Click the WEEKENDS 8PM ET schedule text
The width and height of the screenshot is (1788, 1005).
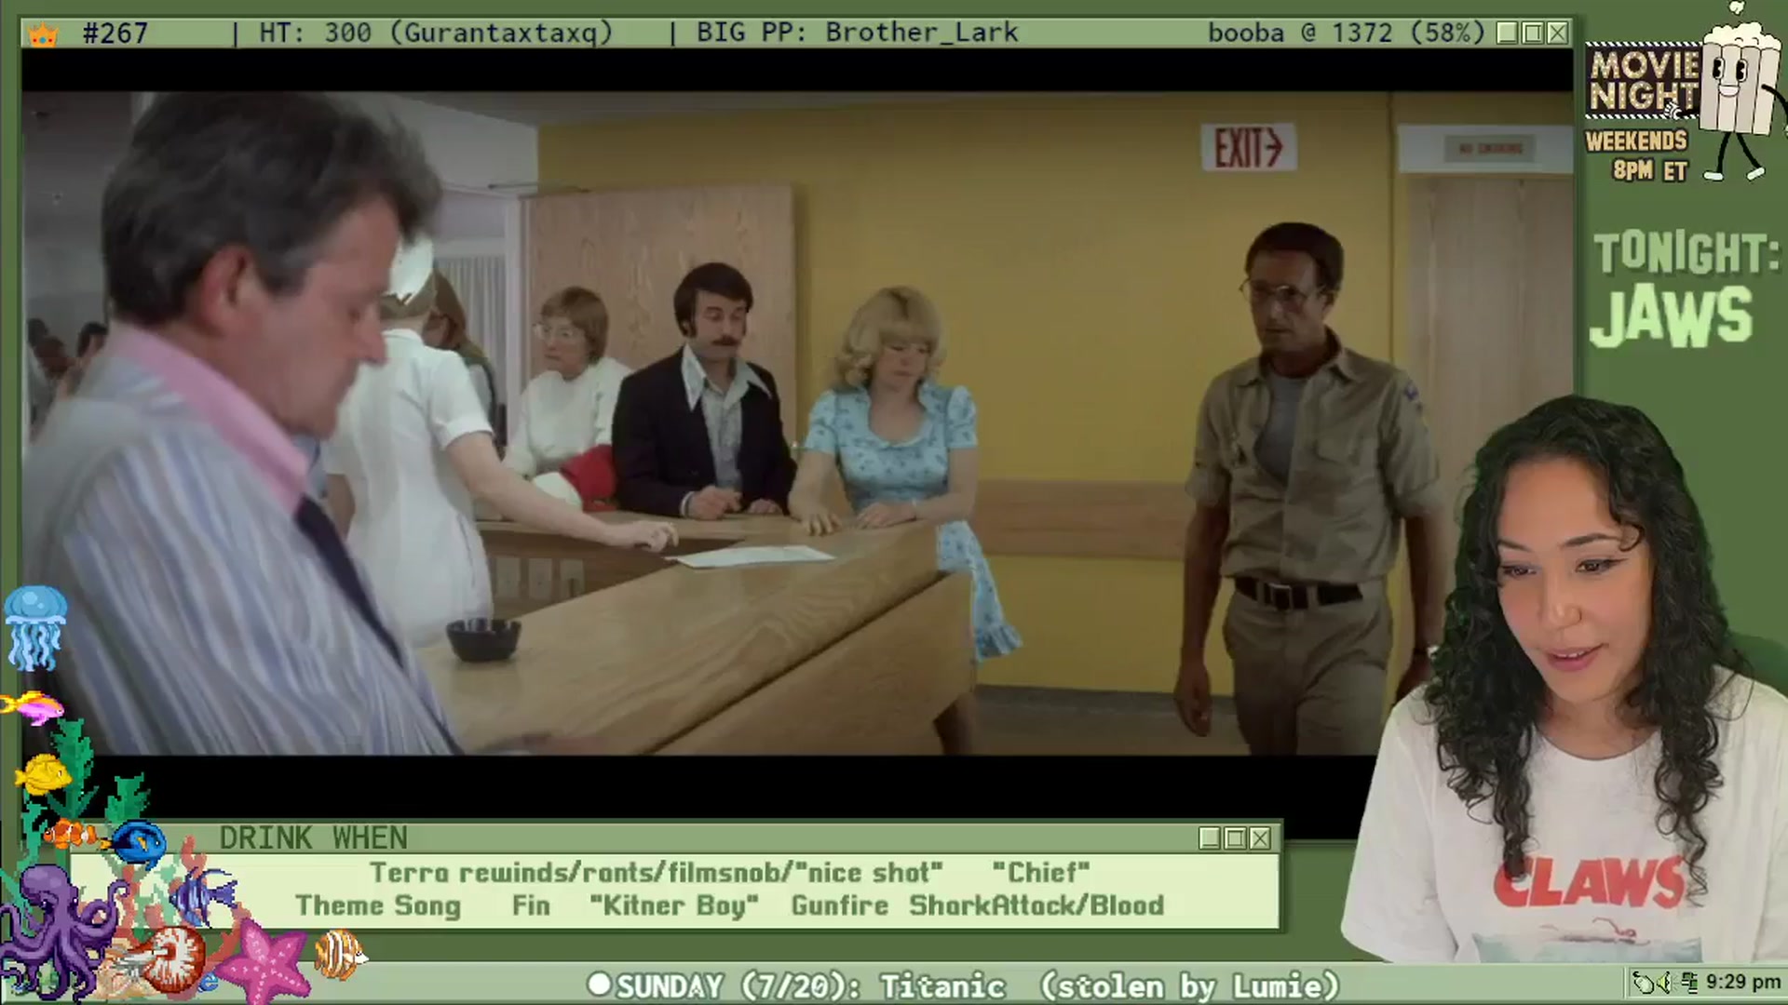click(1636, 155)
